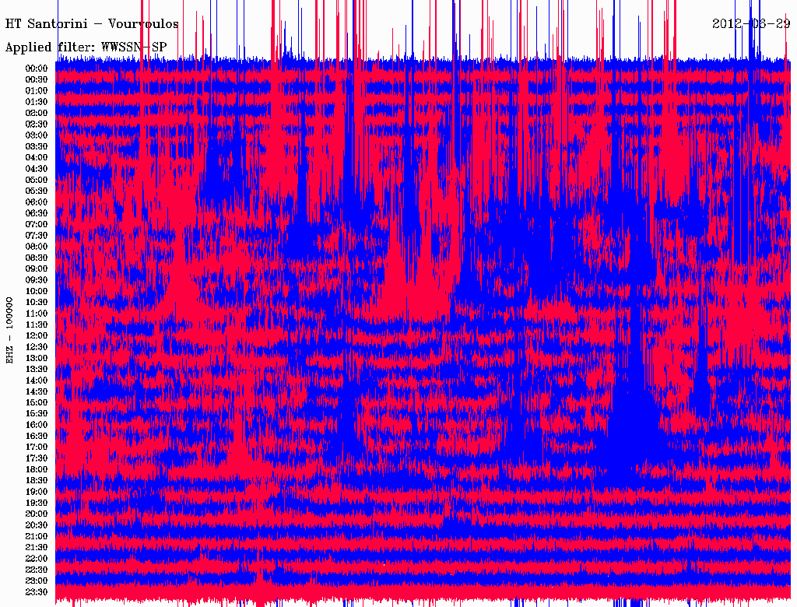This screenshot has height=607, width=797.
Task: Select the 19:30 time row label
Action: (x=37, y=503)
